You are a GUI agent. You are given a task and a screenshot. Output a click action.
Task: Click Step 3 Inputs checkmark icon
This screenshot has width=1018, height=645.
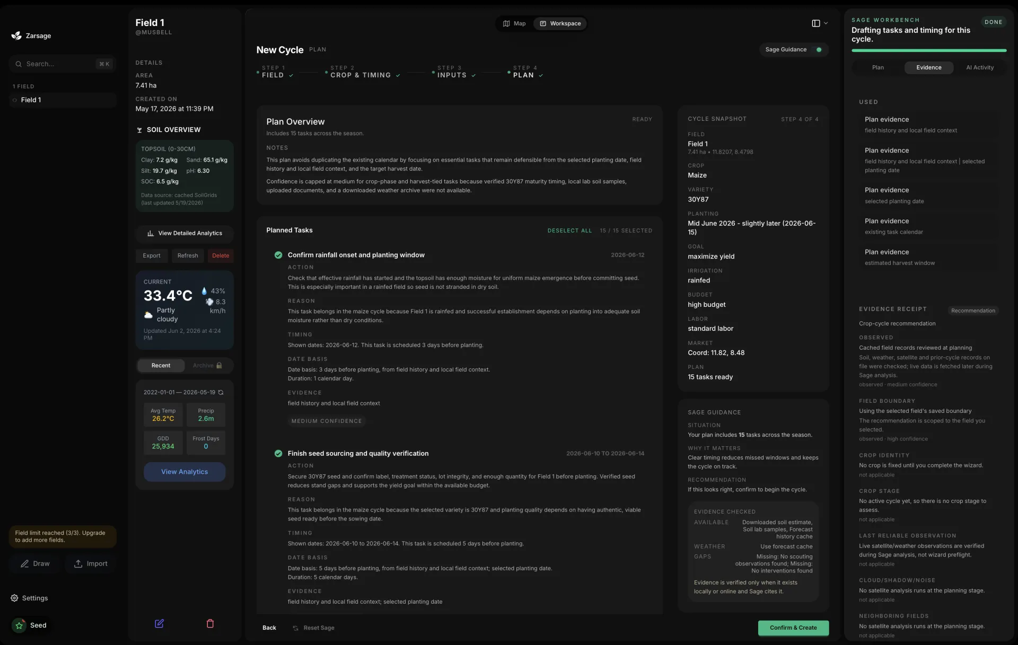coord(473,76)
